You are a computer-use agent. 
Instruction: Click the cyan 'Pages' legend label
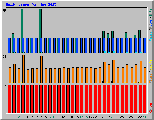(x=150, y=37)
